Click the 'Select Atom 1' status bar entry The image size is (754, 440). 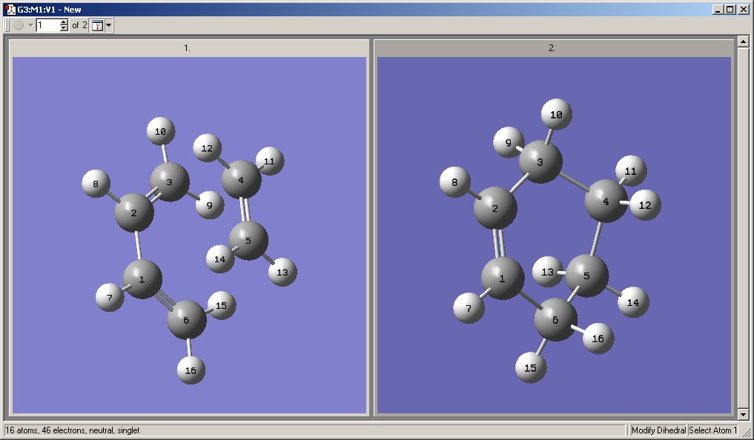pos(712,430)
